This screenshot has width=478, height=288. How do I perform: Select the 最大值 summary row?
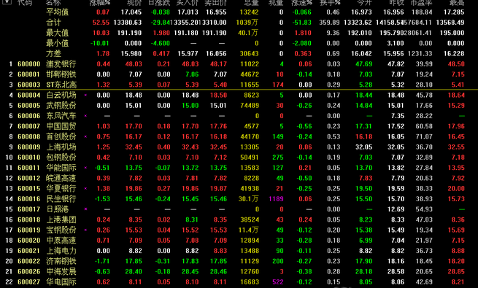point(239,33)
